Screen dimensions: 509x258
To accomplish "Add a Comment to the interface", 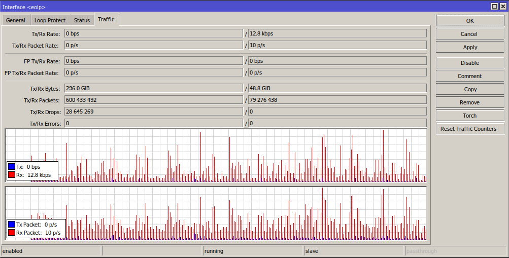I will tap(469, 76).
